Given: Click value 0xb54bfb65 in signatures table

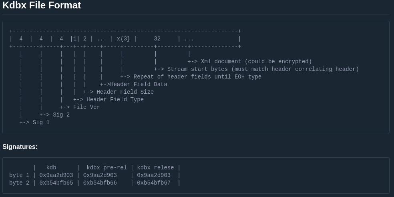Looking at the screenshot, I should (x=56, y=183).
